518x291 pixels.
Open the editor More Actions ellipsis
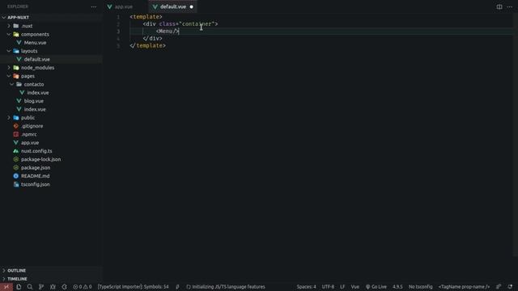click(x=509, y=6)
